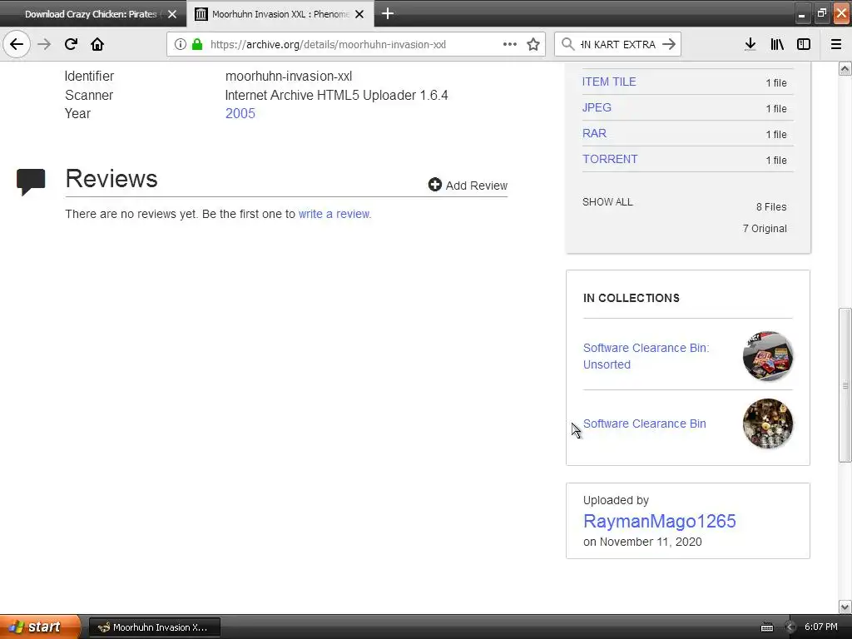852x639 pixels.
Task: Click the keyboard icon in system tray
Action: 766,627
